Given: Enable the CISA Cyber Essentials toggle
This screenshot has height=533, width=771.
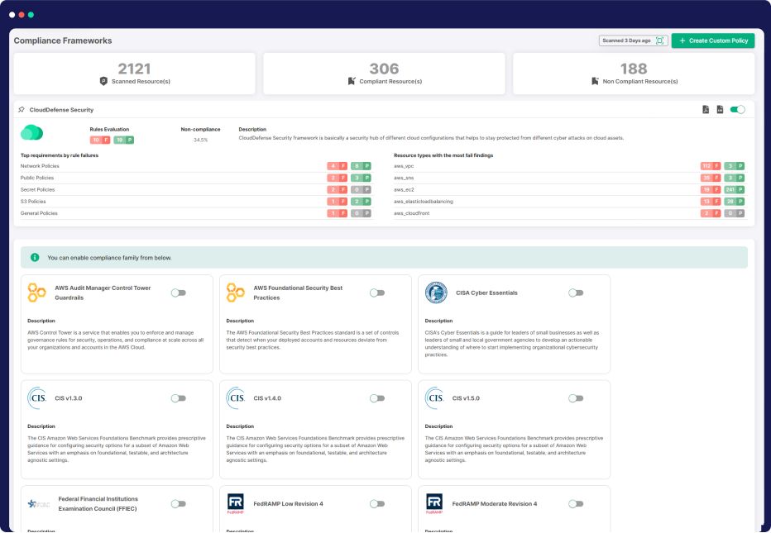Looking at the screenshot, I should (576, 293).
